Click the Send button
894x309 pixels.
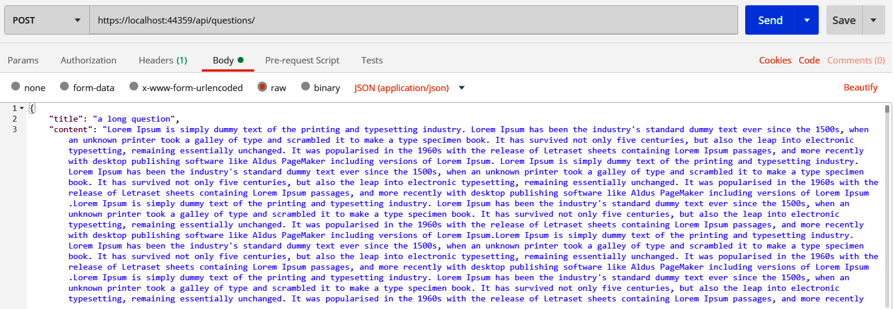770,21
